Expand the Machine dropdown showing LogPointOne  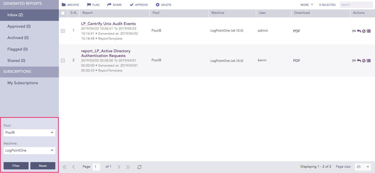coord(29,150)
